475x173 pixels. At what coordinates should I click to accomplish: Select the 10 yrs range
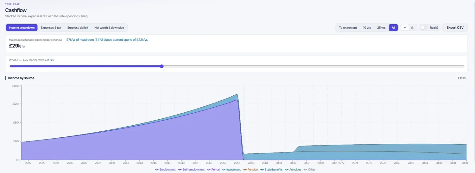(367, 27)
